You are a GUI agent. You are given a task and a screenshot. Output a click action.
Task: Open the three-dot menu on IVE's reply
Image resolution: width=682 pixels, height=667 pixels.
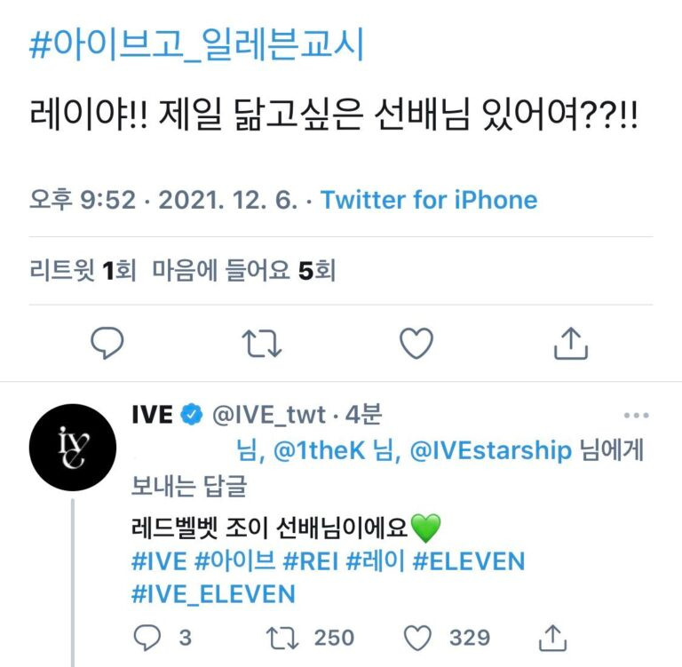click(637, 416)
